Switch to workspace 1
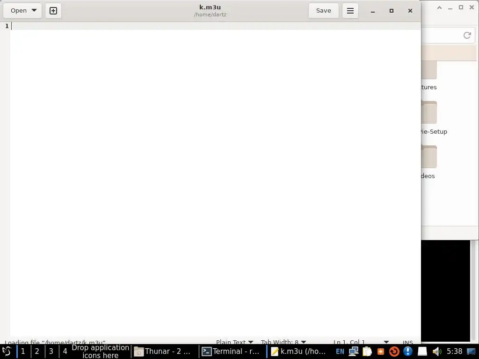Screen dimensions: 479x359 [x=23, y=352]
